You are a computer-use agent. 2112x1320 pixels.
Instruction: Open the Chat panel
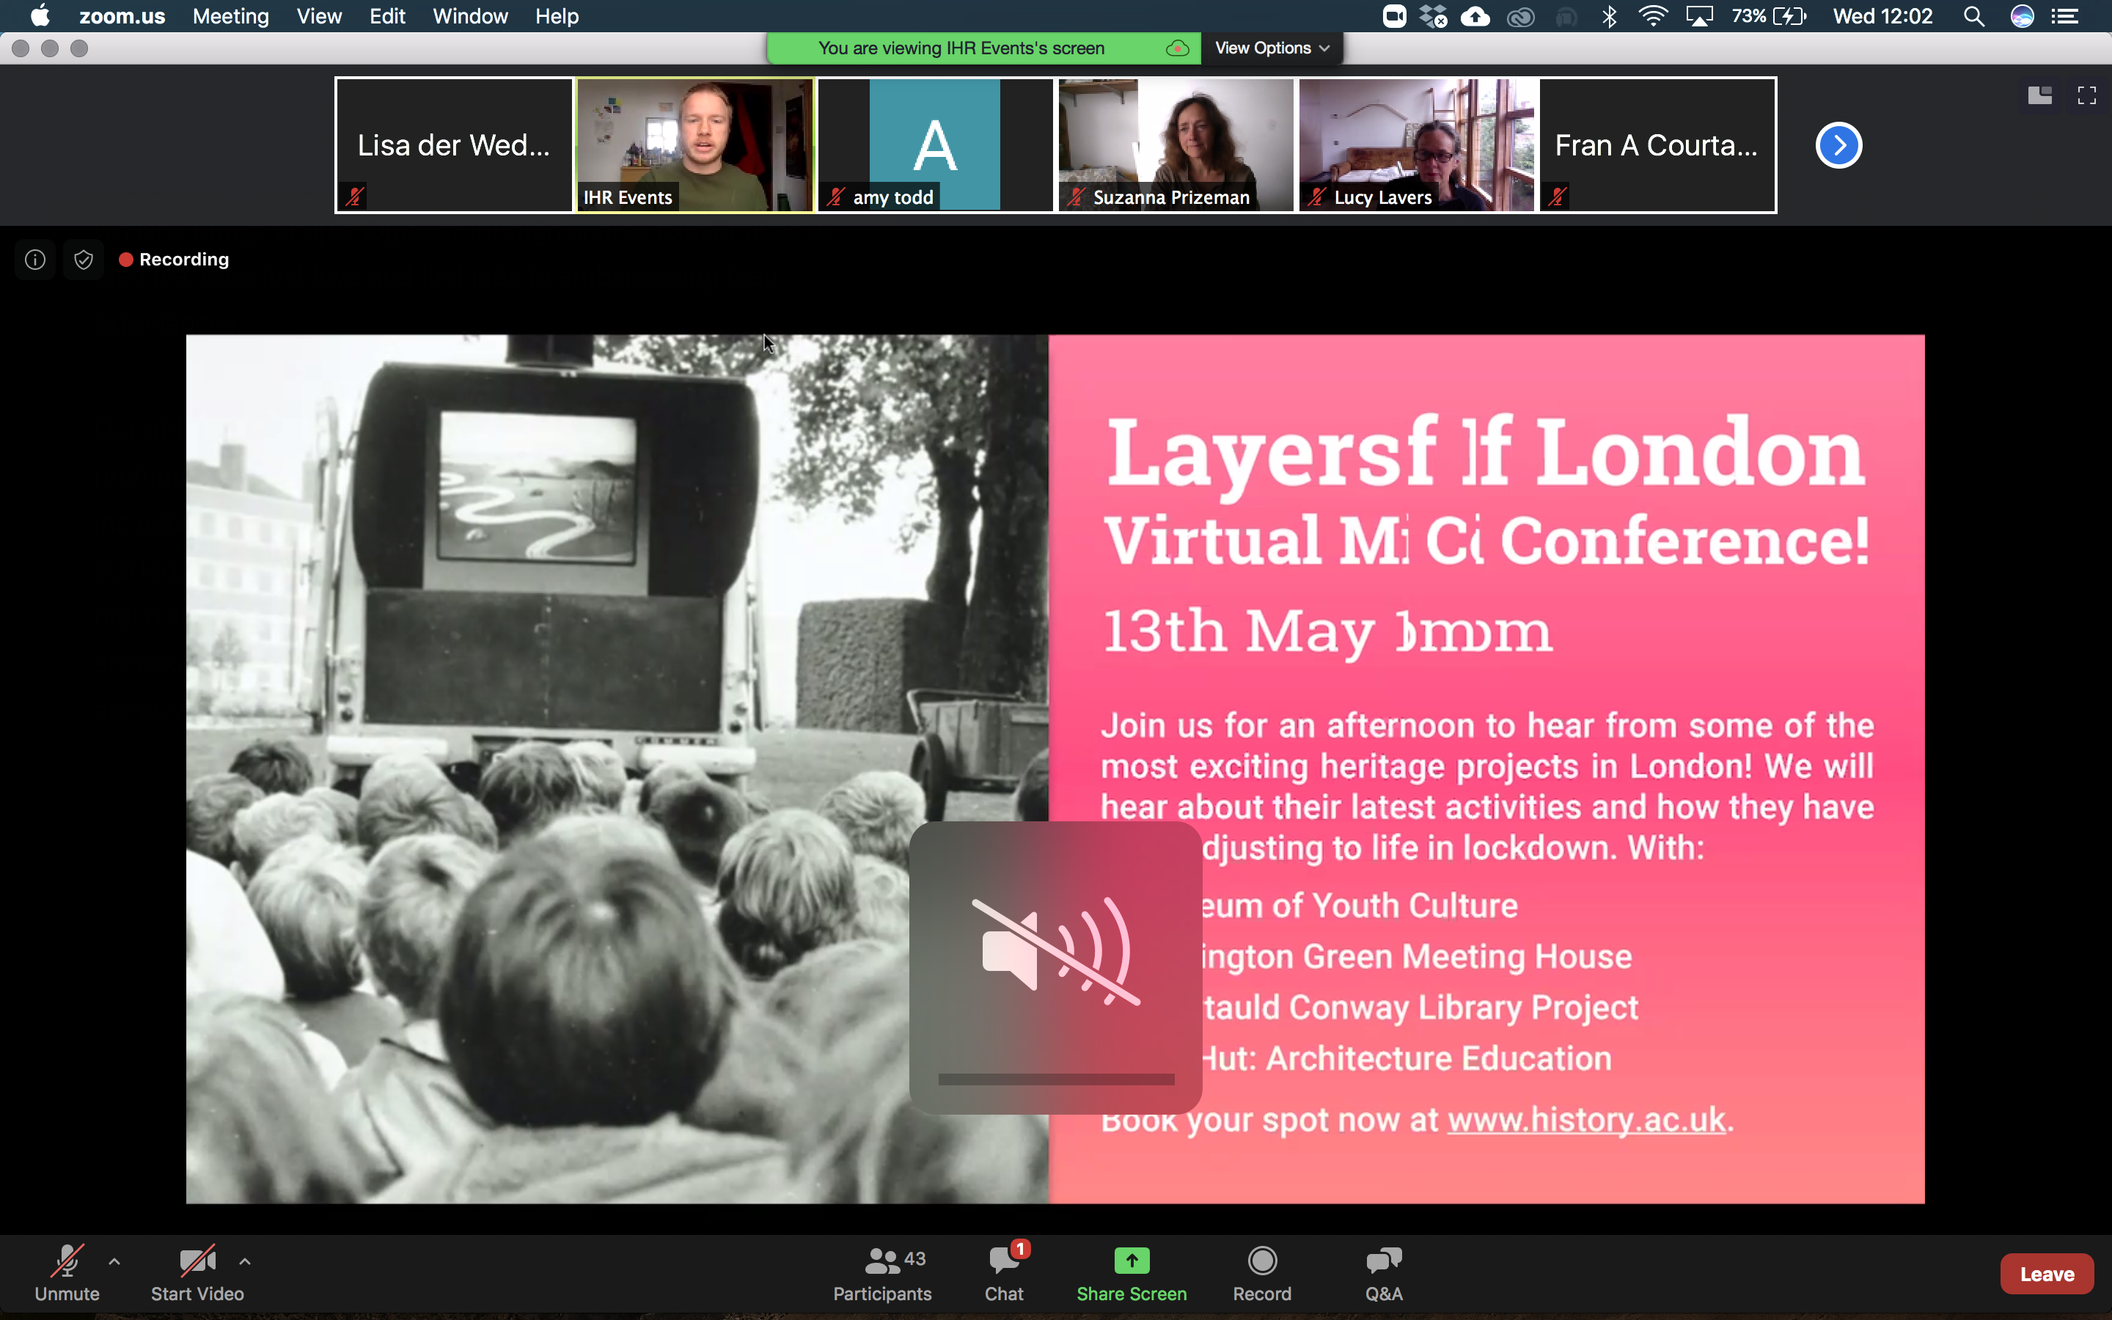click(x=1004, y=1274)
